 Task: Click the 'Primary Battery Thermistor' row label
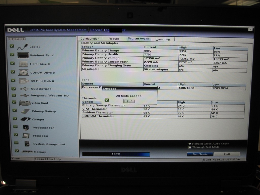pyautogui.click(x=104, y=105)
